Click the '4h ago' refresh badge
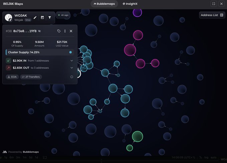 click(63, 15)
